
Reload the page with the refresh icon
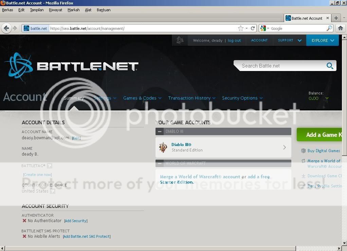coord(253,28)
